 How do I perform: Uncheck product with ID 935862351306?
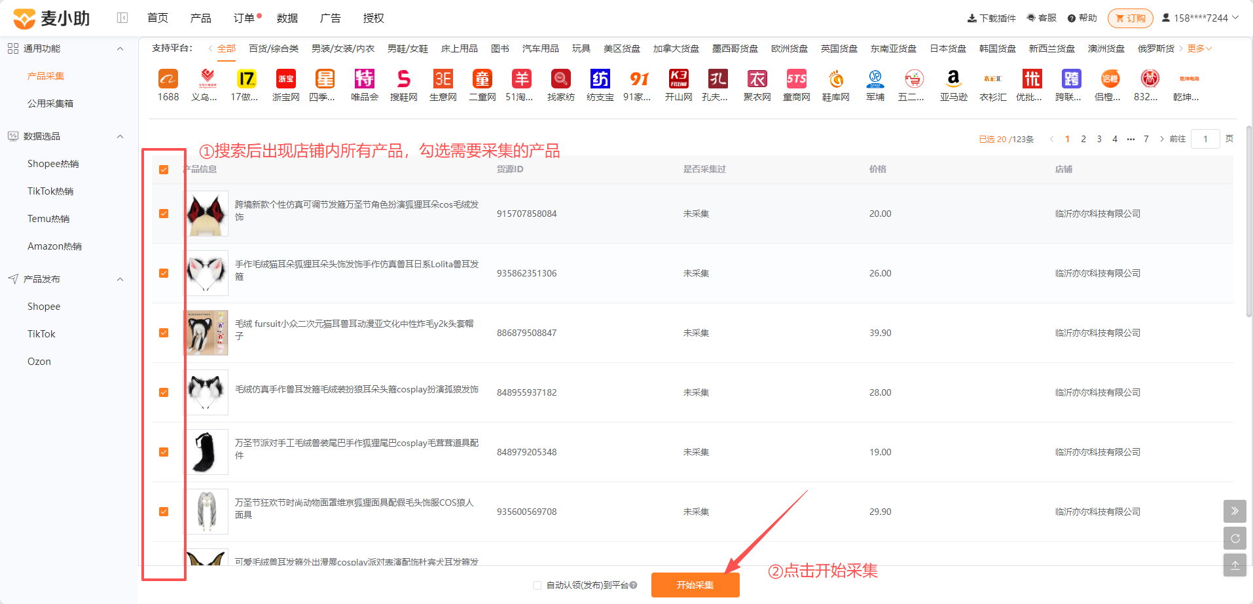click(x=164, y=273)
